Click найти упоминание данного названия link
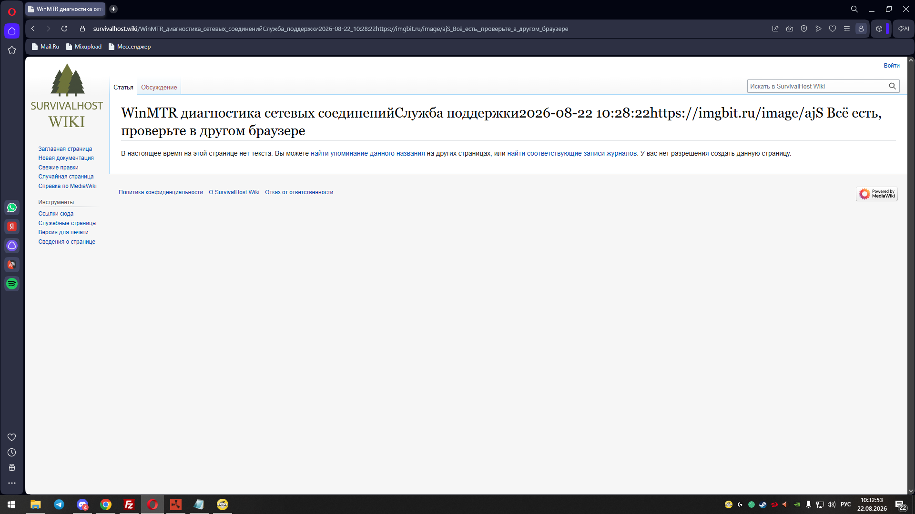The height and width of the screenshot is (514, 915). [x=368, y=153]
